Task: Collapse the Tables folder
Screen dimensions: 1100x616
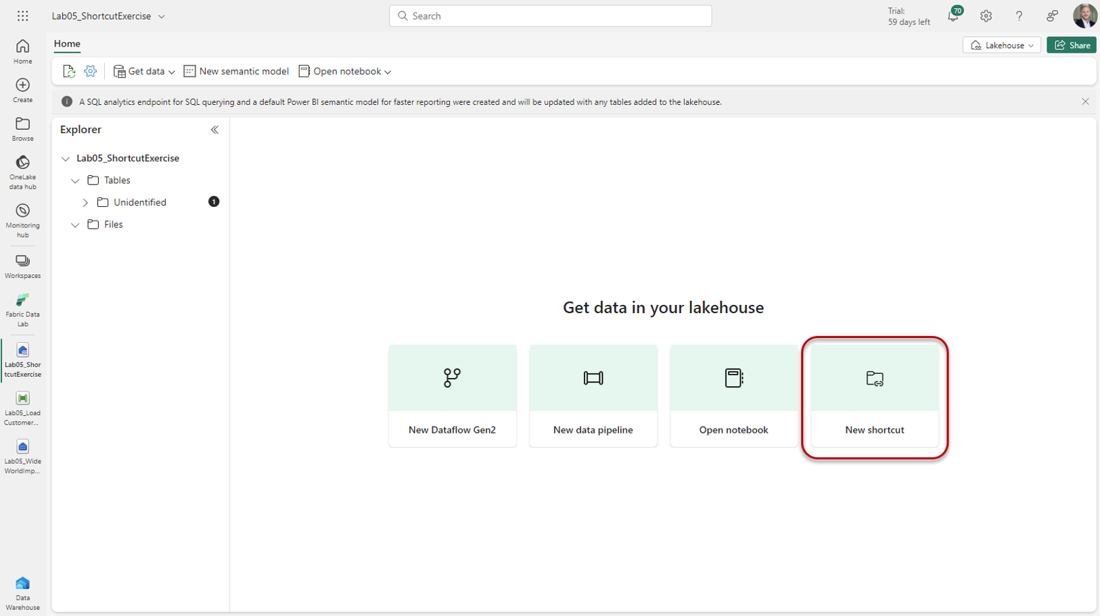Action: pyautogui.click(x=75, y=181)
